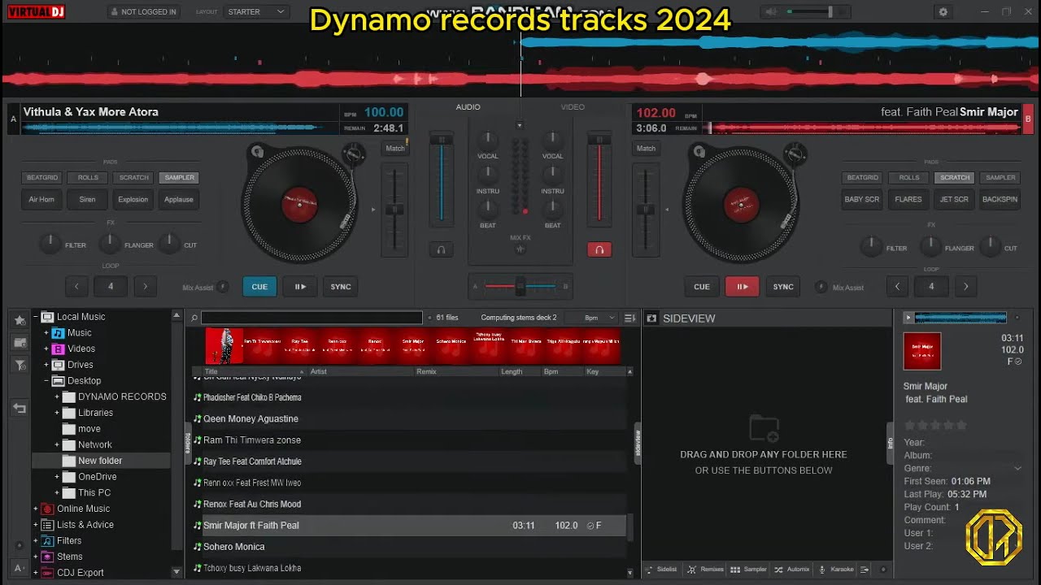Open the Genre dropdown in info panel

click(1017, 469)
